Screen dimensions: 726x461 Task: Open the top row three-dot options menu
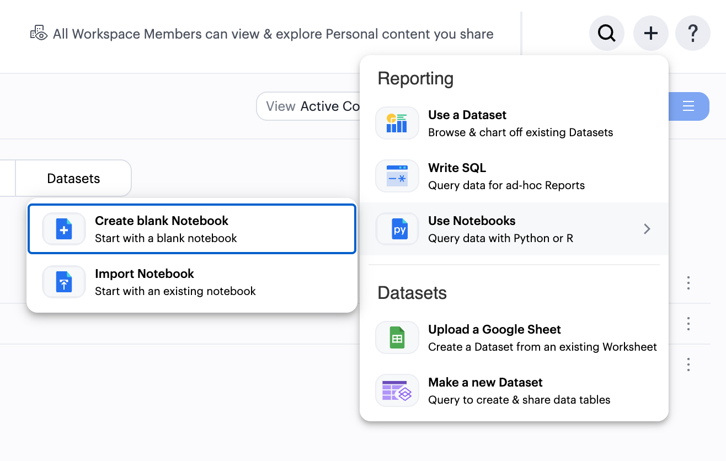coord(688,283)
